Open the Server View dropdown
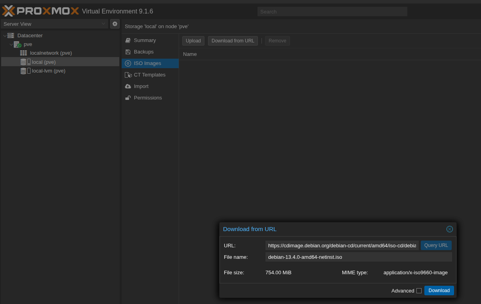Screen dimensions: 481x304 (54, 24)
